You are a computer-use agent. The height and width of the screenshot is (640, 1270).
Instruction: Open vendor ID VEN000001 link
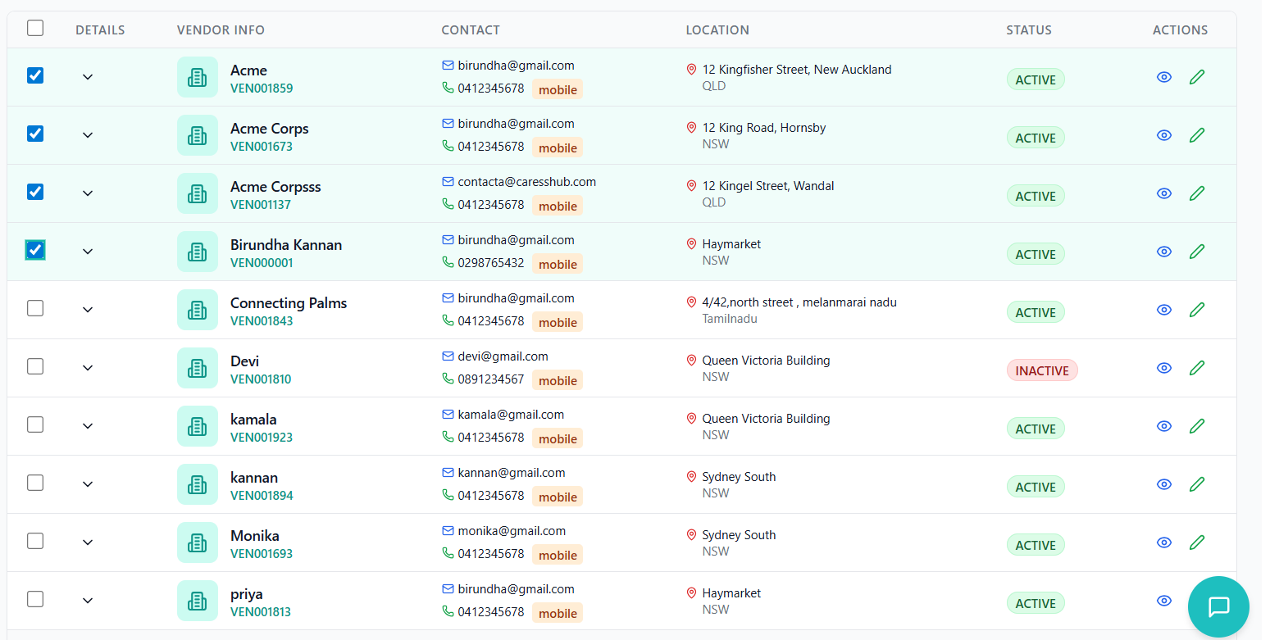262,262
